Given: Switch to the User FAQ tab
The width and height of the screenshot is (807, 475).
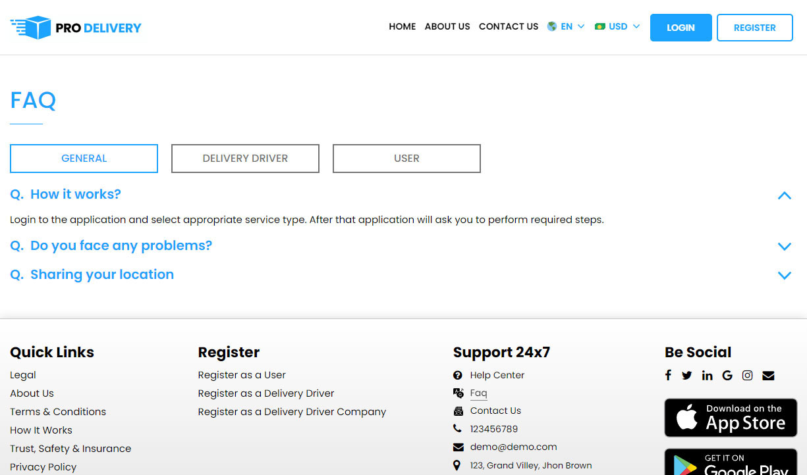Looking at the screenshot, I should (406, 159).
